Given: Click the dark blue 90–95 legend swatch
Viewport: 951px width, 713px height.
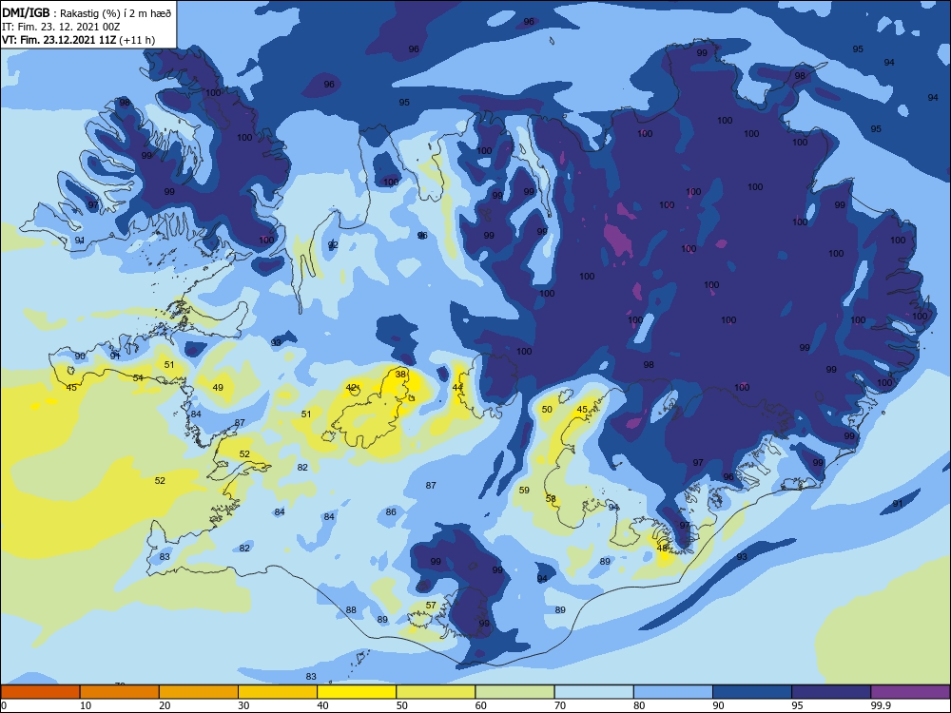Looking at the screenshot, I should [752, 692].
